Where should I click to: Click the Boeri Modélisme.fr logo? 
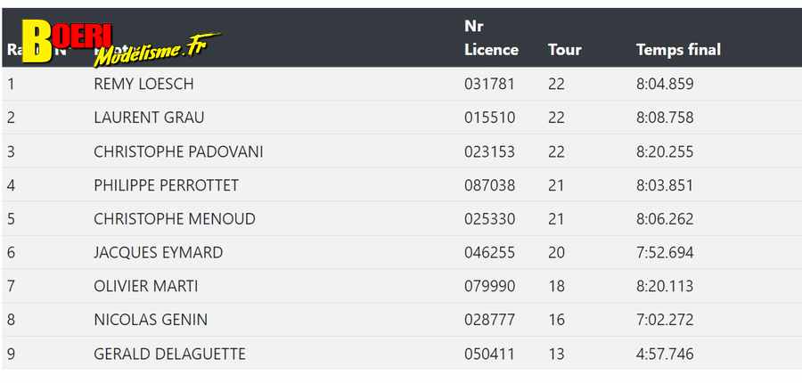(121, 44)
